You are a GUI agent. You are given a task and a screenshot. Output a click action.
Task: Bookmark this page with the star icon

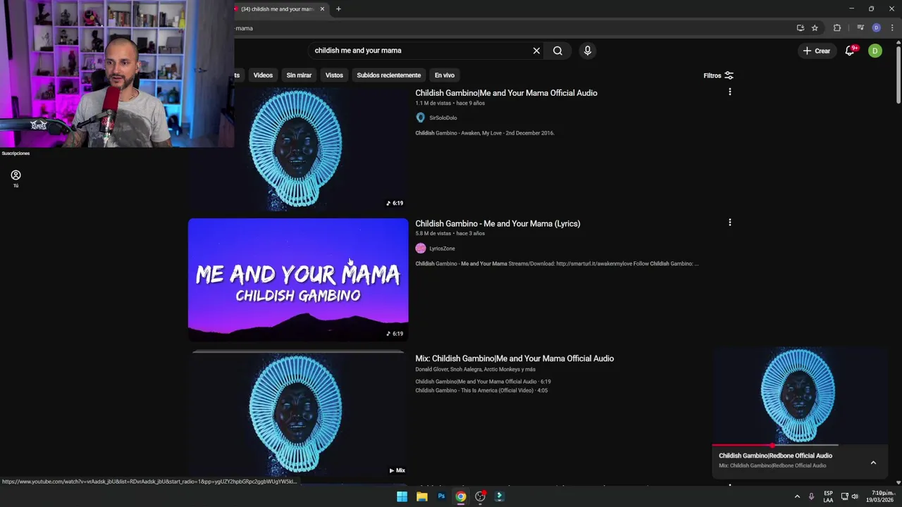[x=815, y=28]
